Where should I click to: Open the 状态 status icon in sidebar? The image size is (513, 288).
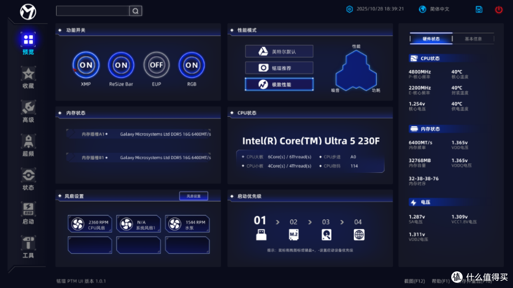[x=28, y=175]
